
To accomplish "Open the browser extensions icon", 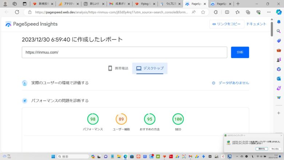I will pyautogui.click(x=216, y=12).
